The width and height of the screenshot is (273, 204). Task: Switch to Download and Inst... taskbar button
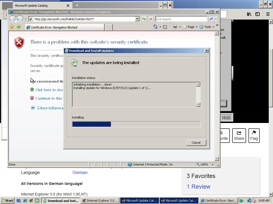[x=61, y=201]
